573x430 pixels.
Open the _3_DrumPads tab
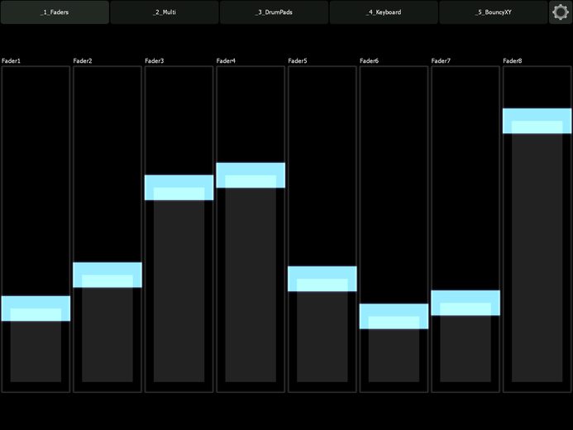[274, 12]
